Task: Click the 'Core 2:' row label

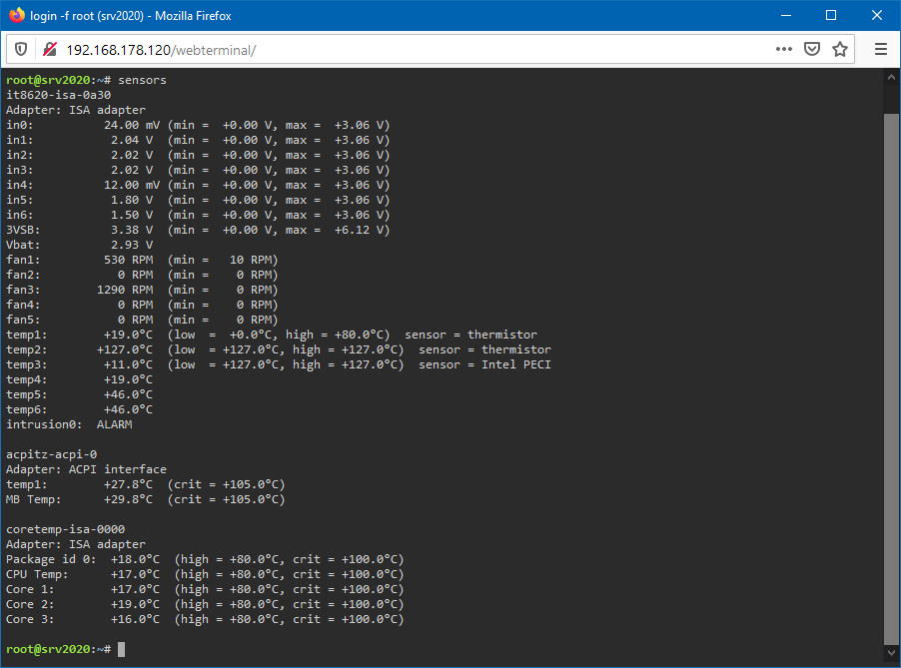Action: [x=30, y=604]
